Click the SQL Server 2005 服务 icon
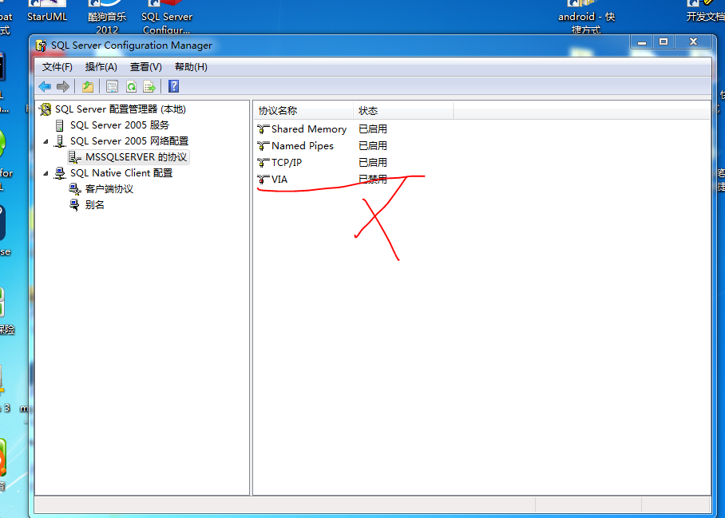725x518 pixels. pos(60,125)
